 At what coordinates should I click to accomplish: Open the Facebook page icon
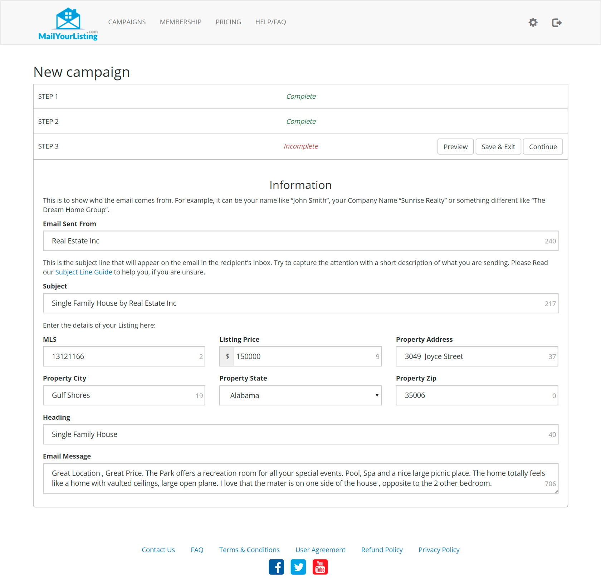click(276, 567)
